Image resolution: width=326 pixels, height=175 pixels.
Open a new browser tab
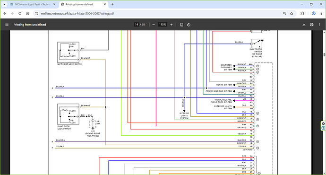point(112,4)
